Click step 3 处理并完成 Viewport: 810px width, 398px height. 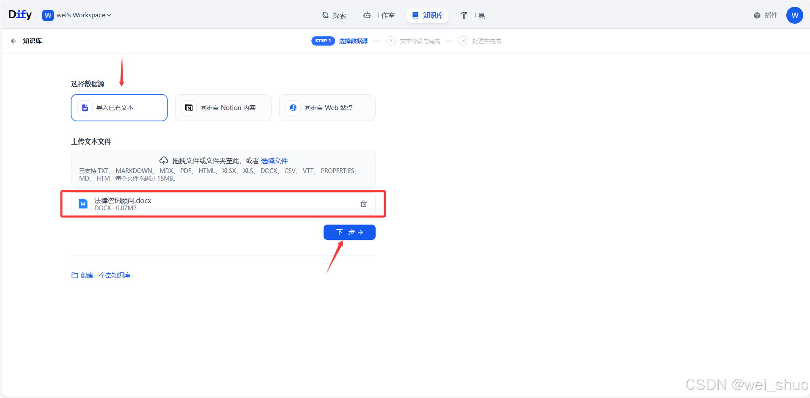coord(480,41)
